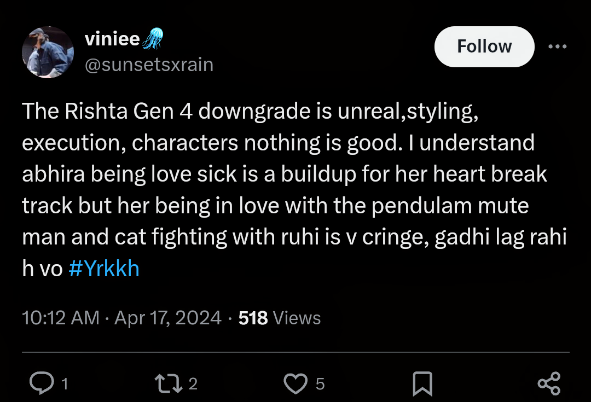This screenshot has height=402, width=591.
Task: Open the @sunsetsxrain handle link
Action: tap(149, 65)
